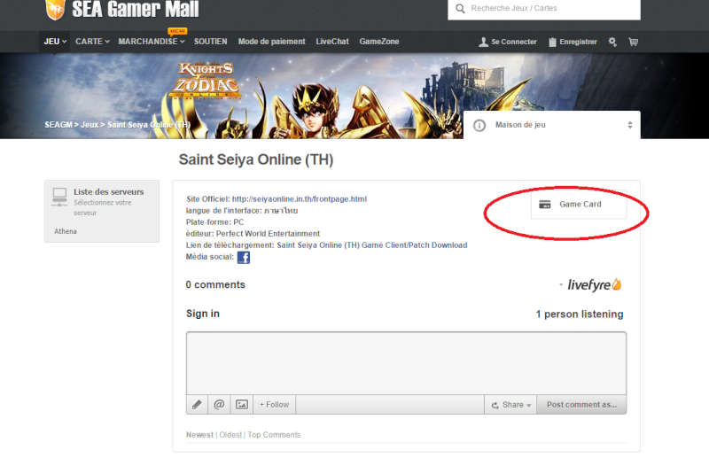Sort comments by Oldest
Image resolution: width=709 pixels, height=458 pixels.
(230, 434)
